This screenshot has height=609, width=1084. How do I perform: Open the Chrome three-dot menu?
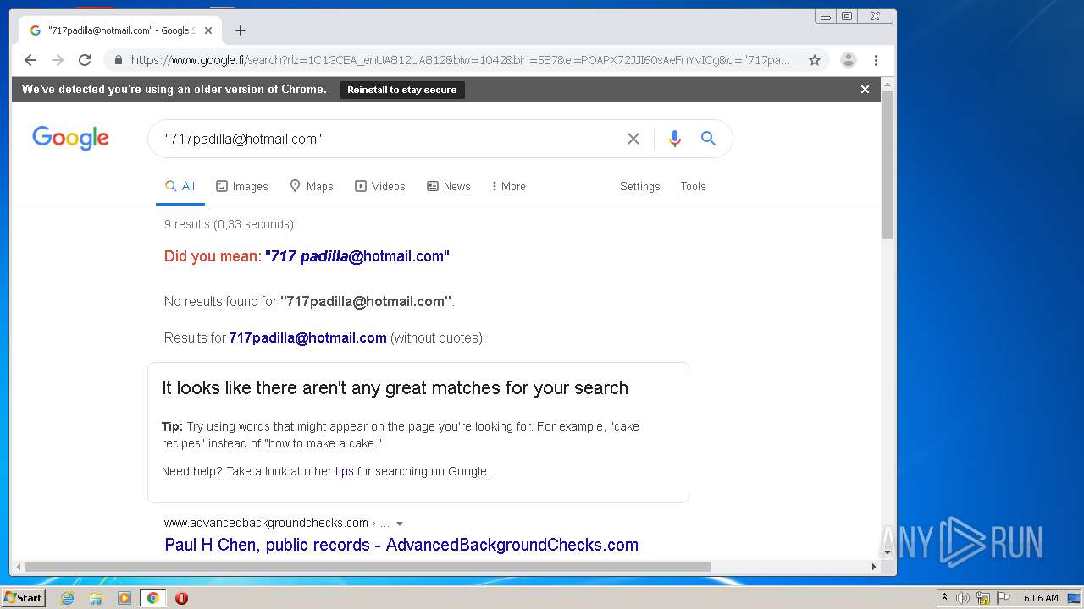click(876, 60)
